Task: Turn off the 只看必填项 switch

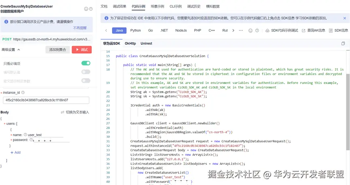Action: point(86,63)
